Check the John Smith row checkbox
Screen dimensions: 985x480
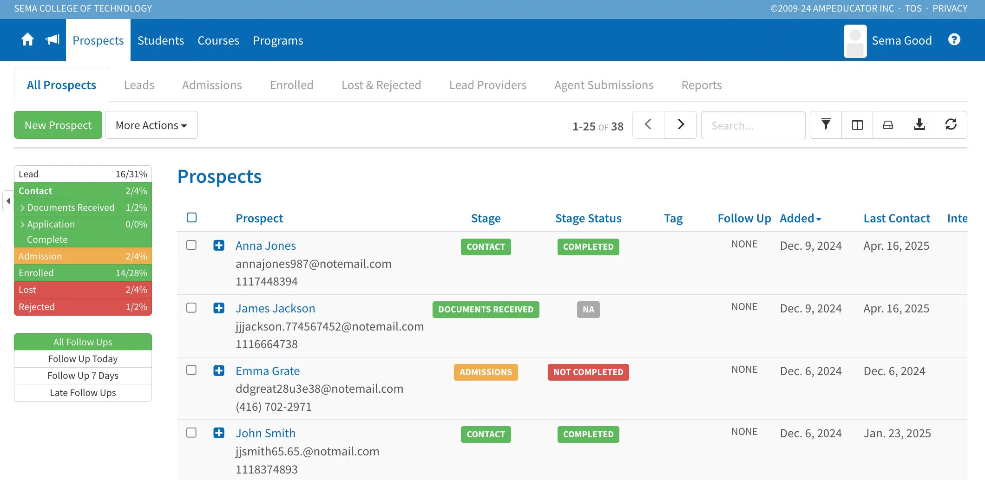[x=191, y=433]
